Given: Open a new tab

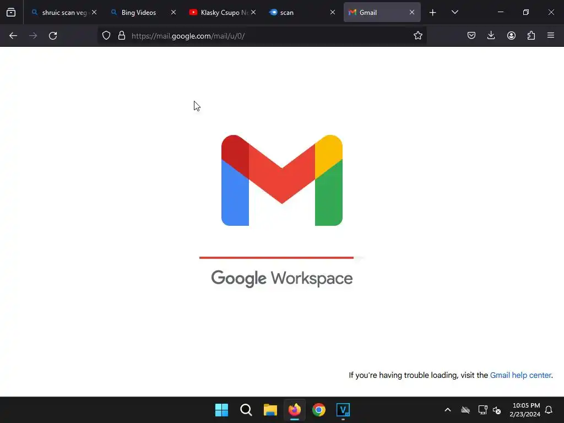Looking at the screenshot, I should (x=433, y=13).
